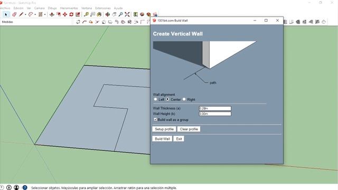Click the Exit button in the dialog
The height and width of the screenshot is (190, 338).
(x=179, y=139)
